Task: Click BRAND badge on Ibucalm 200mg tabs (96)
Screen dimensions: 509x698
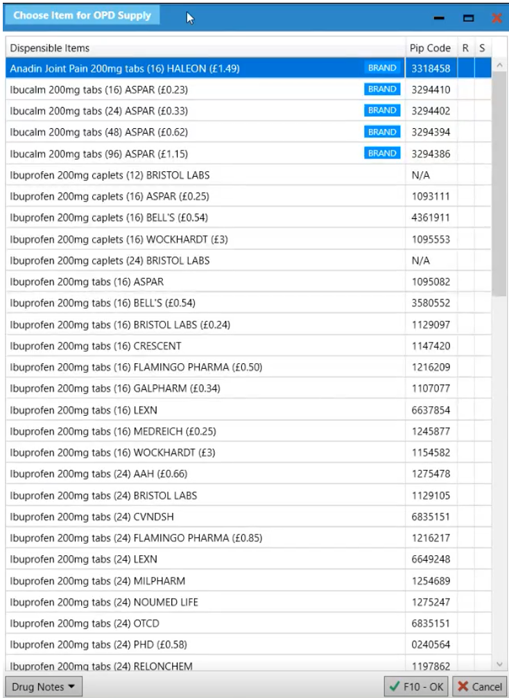Action: (x=382, y=153)
